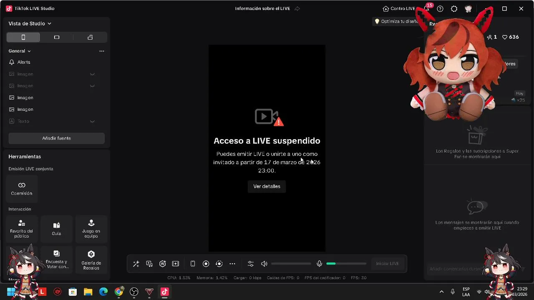
Task: Open OBS Studio from taskbar
Action: (134, 292)
